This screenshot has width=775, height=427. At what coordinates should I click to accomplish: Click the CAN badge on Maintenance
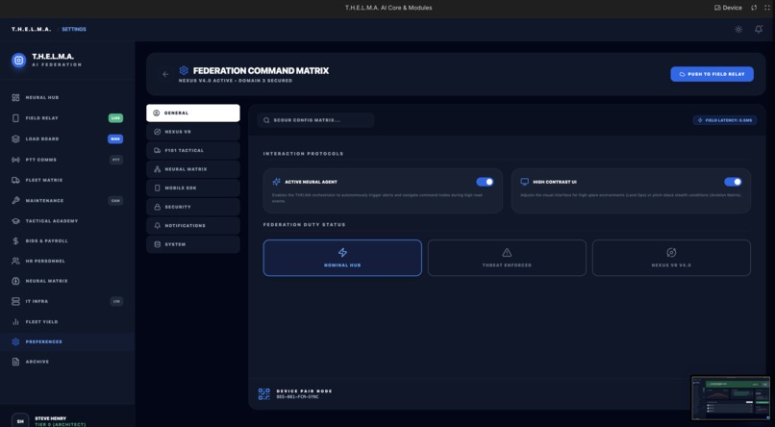[115, 201]
